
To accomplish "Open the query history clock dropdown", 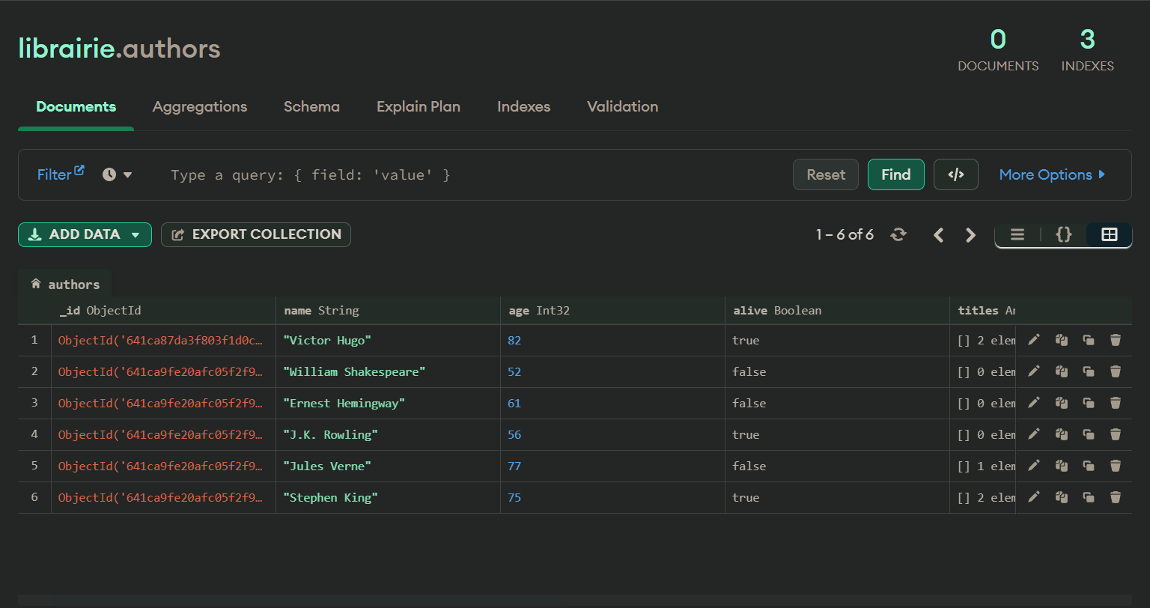I will point(118,174).
